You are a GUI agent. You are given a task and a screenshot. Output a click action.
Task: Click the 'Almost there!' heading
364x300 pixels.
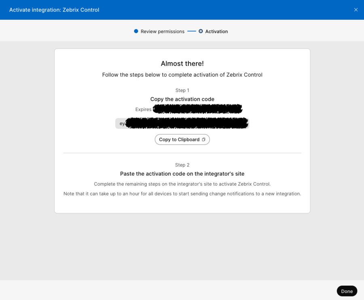(182, 63)
